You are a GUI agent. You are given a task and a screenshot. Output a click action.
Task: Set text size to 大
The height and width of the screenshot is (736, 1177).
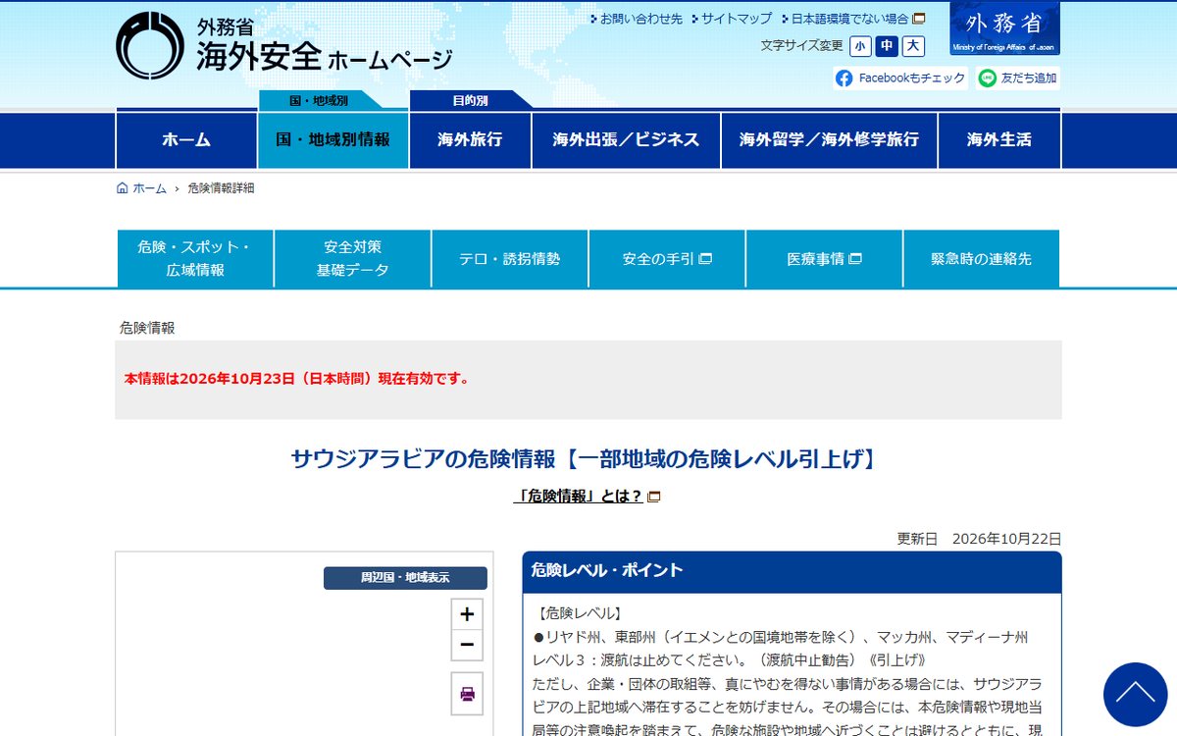tap(913, 46)
